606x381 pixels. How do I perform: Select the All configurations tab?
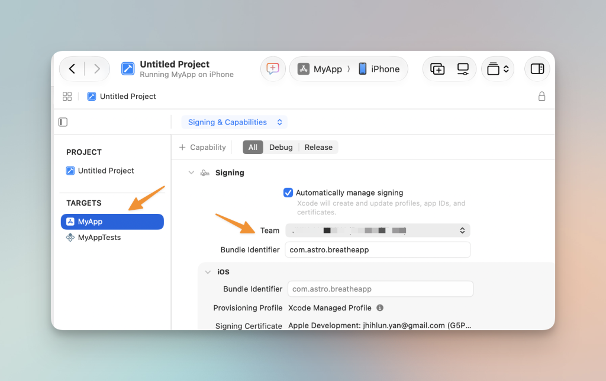[x=253, y=148]
